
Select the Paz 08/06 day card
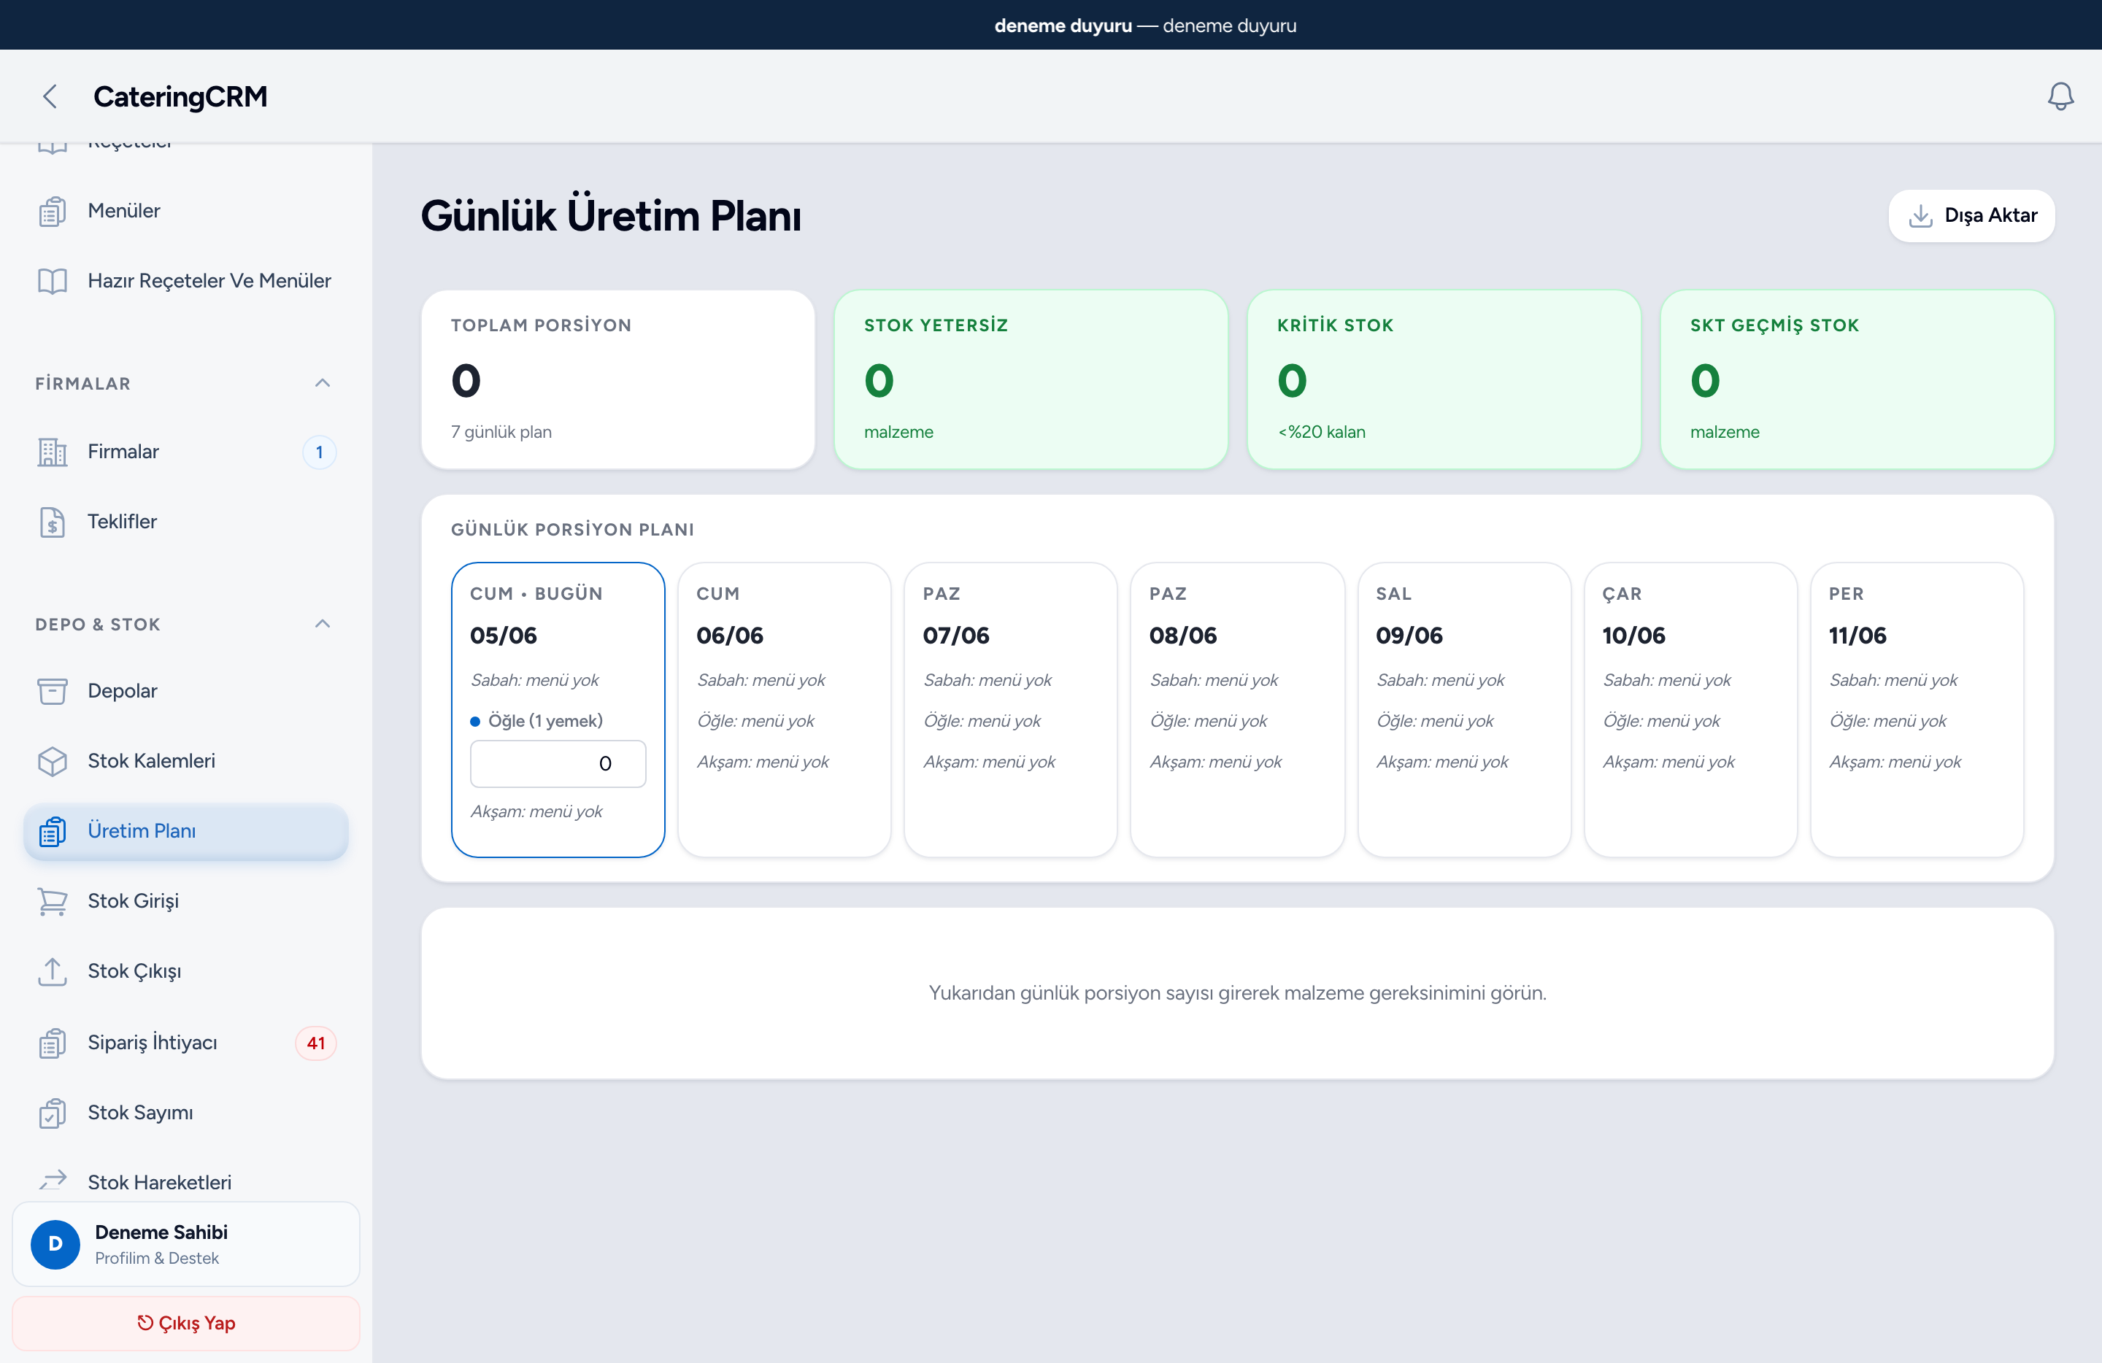coord(1237,710)
